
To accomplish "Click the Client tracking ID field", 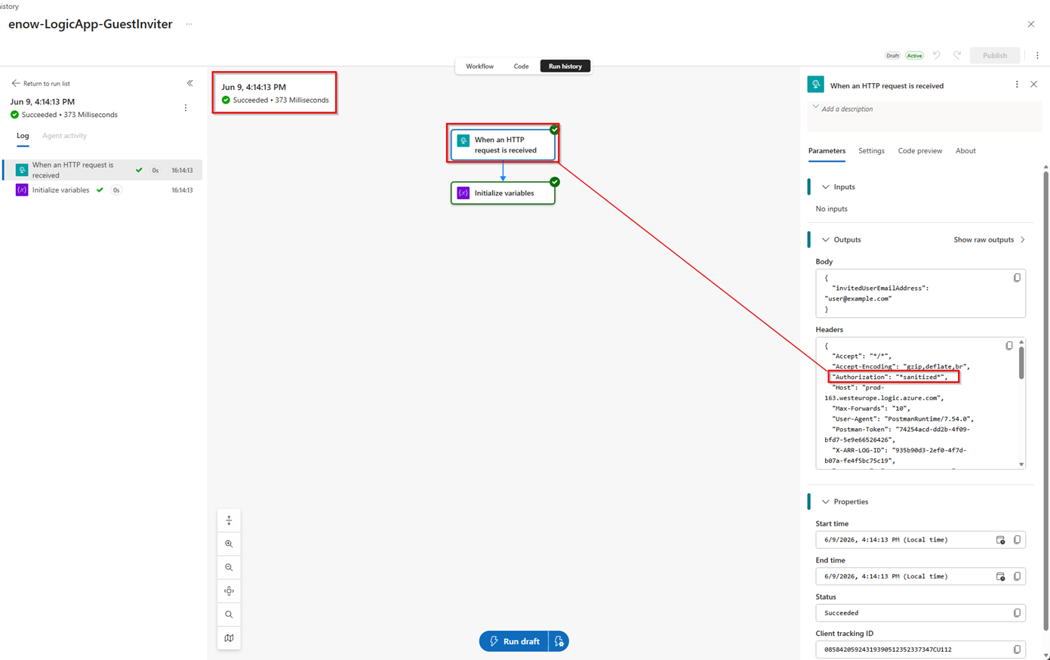I will point(920,649).
